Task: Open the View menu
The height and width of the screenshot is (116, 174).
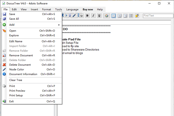Action: [24, 10]
